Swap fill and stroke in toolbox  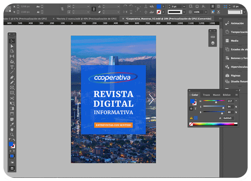14,140
